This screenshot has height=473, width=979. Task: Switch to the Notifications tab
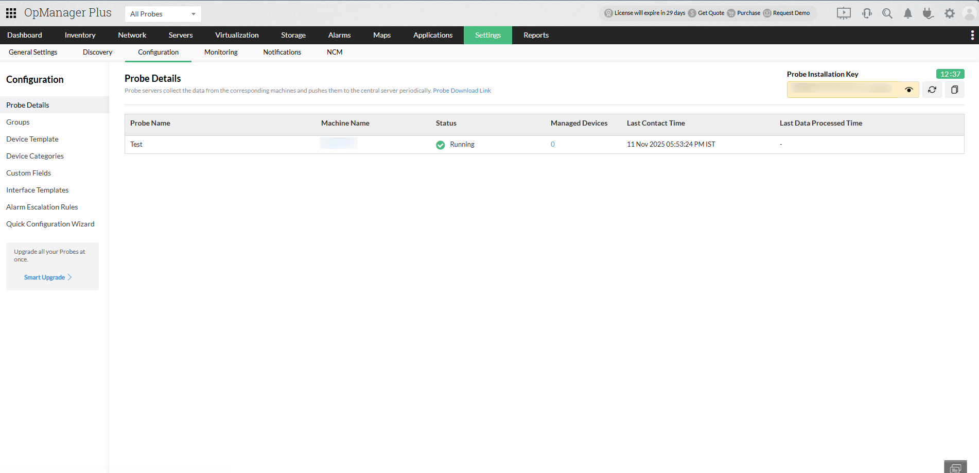point(282,52)
